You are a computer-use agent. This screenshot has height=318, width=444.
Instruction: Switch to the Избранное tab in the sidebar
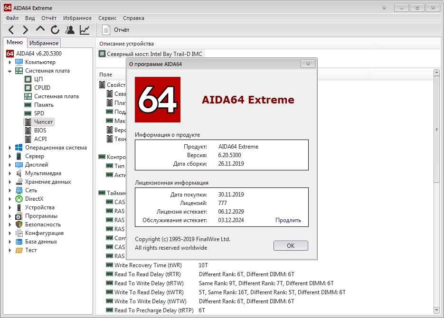(44, 43)
